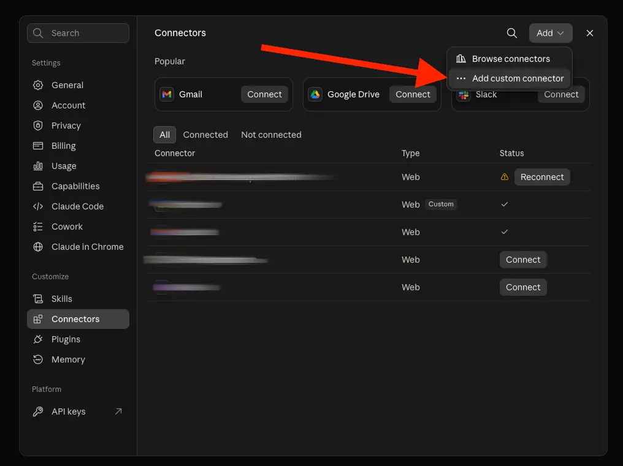Click the Capabilities toolbox icon
This screenshot has width=623, height=466.
click(x=38, y=186)
